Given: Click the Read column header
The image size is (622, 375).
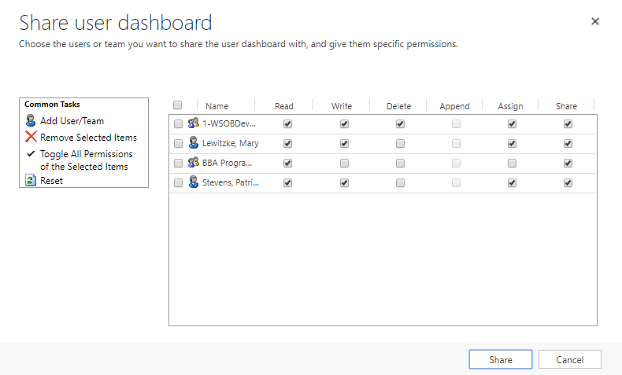Looking at the screenshot, I should [284, 106].
